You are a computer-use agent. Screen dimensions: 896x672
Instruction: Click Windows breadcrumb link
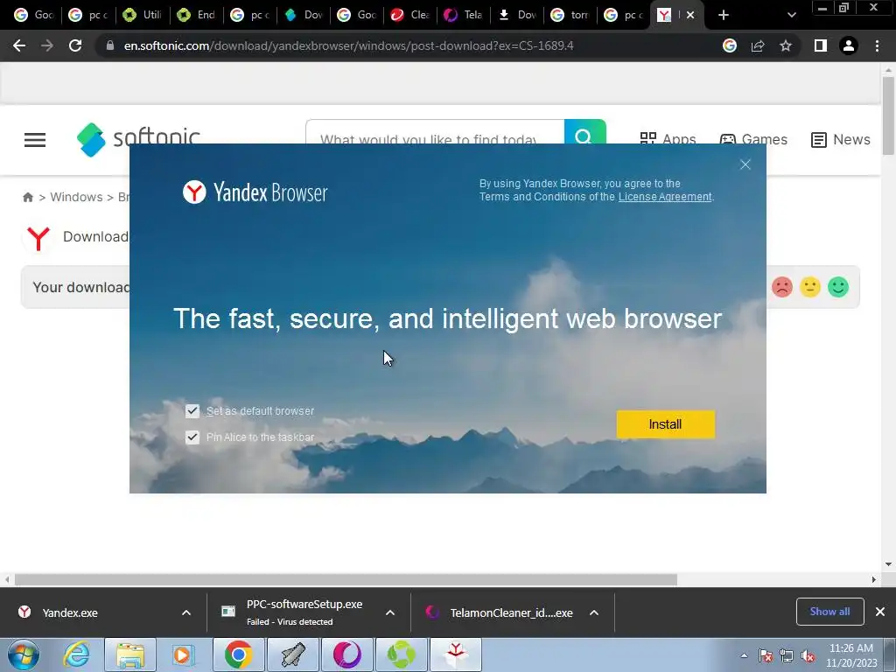tap(76, 197)
